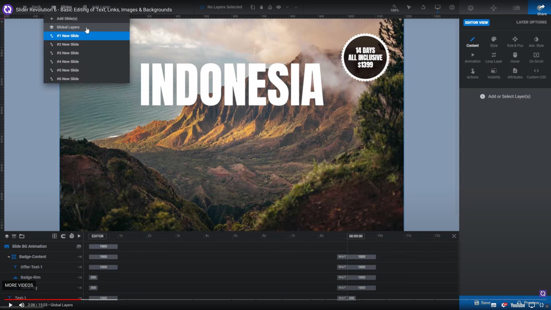
Task: Select Global Layers from slides dropdown
Action: pyautogui.click(x=68, y=27)
